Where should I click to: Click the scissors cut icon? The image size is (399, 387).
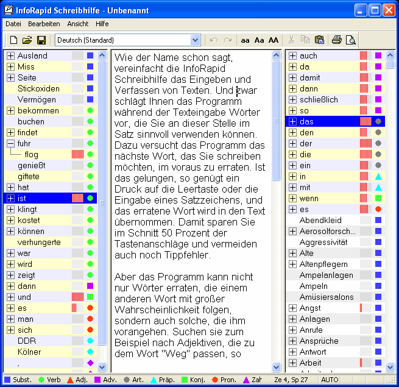pos(291,40)
